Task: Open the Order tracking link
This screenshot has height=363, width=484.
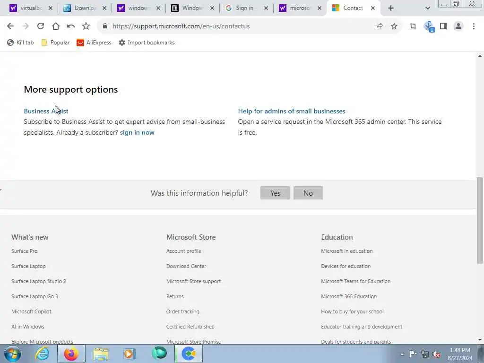Action: [183, 311]
